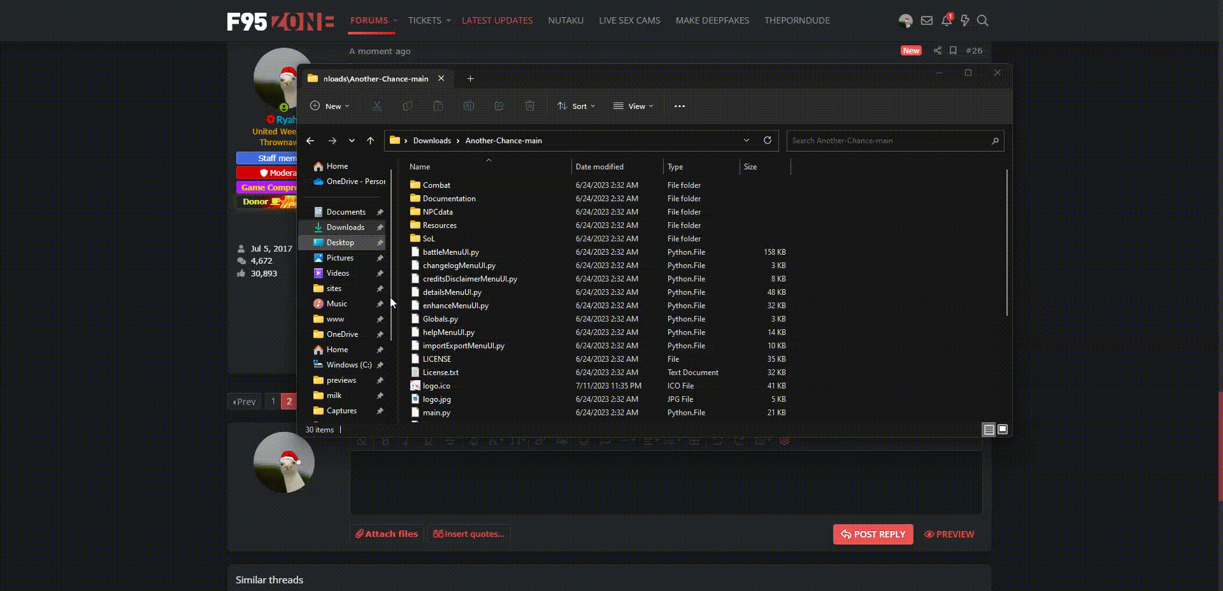Click Insert quotes button
This screenshot has height=591, width=1223.
pyautogui.click(x=469, y=534)
